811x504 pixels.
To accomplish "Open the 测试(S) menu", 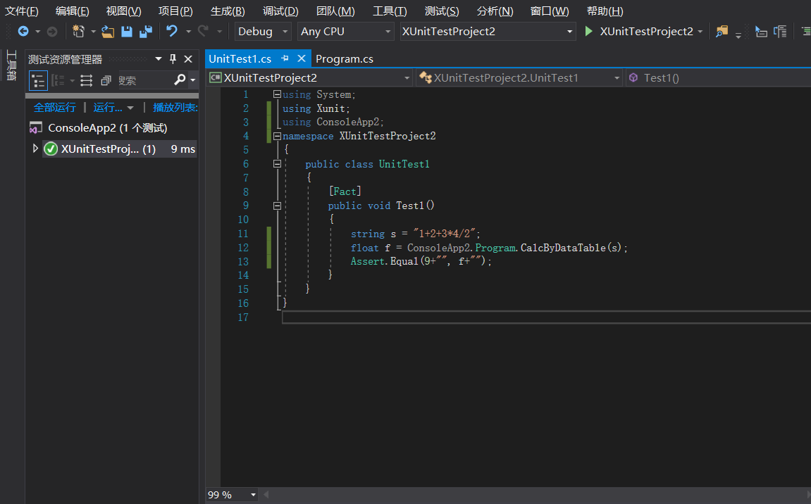I will pos(442,11).
